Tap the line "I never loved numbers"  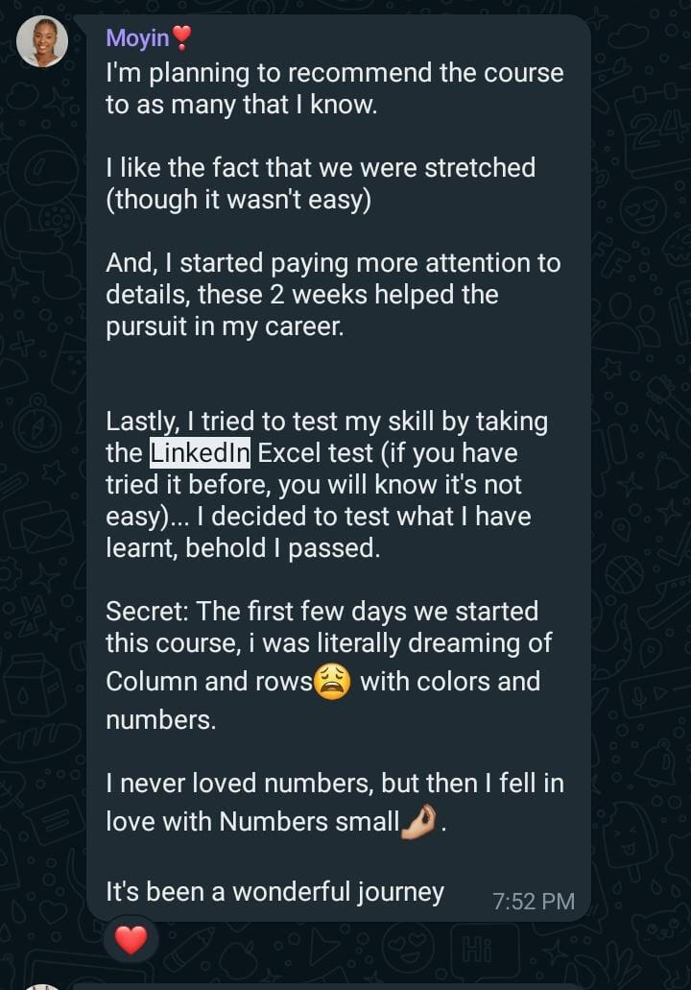(x=334, y=784)
